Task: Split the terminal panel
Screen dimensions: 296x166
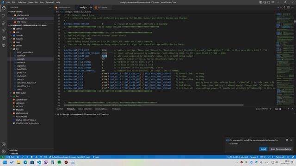Action: [277, 109]
